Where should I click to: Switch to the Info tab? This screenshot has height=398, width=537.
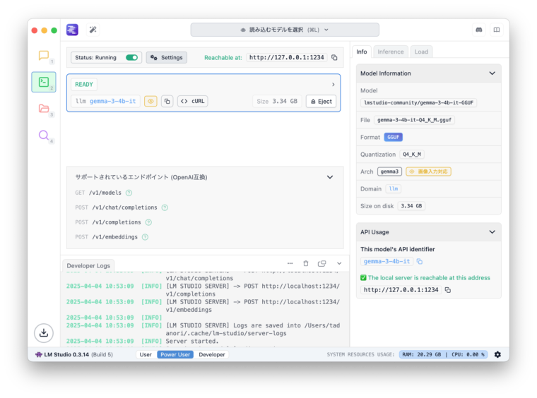361,52
